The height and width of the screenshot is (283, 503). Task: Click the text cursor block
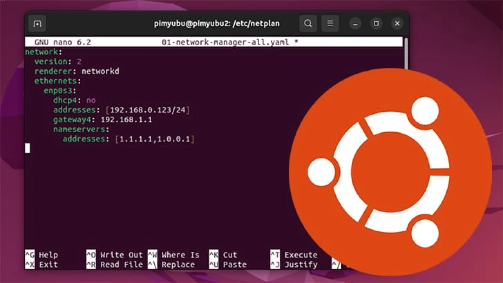point(27,148)
